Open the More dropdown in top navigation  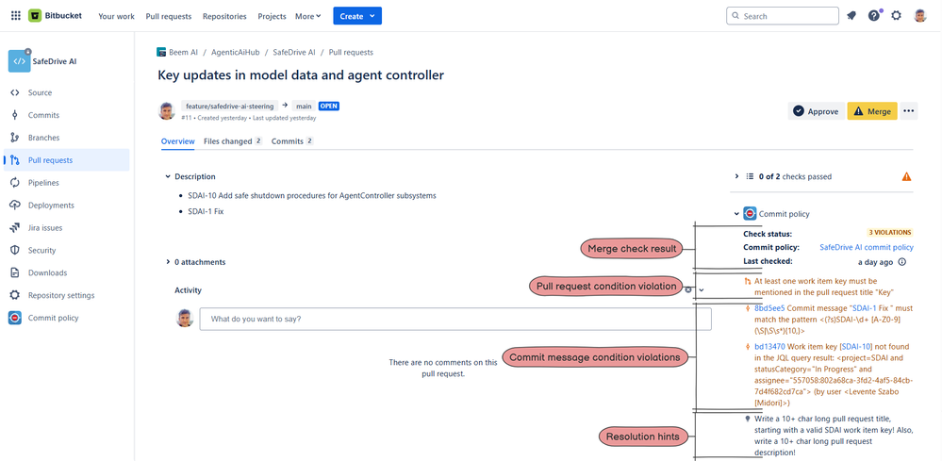308,16
